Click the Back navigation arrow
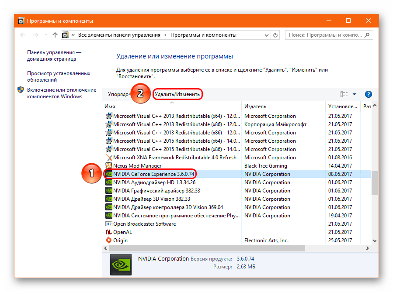The image size is (393, 292). point(23,35)
